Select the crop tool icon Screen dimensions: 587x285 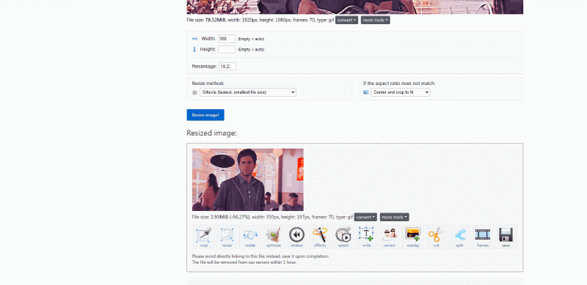coord(204,237)
